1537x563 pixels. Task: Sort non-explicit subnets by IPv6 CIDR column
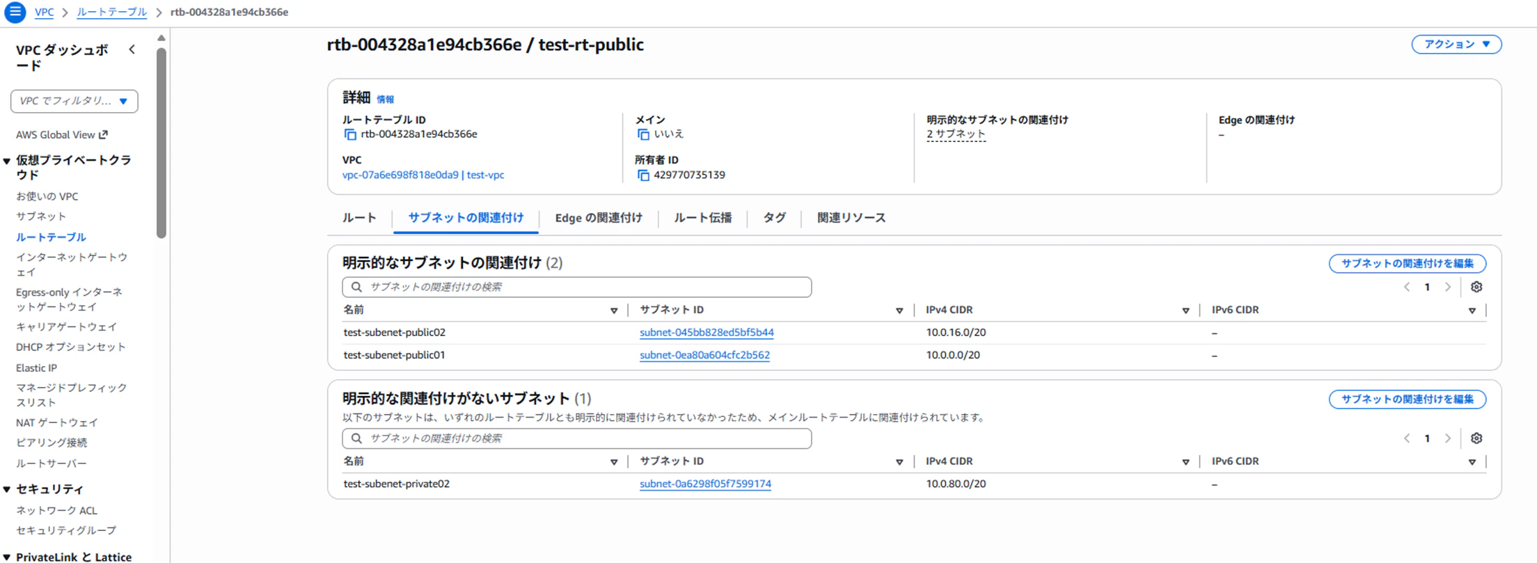[x=1472, y=462]
